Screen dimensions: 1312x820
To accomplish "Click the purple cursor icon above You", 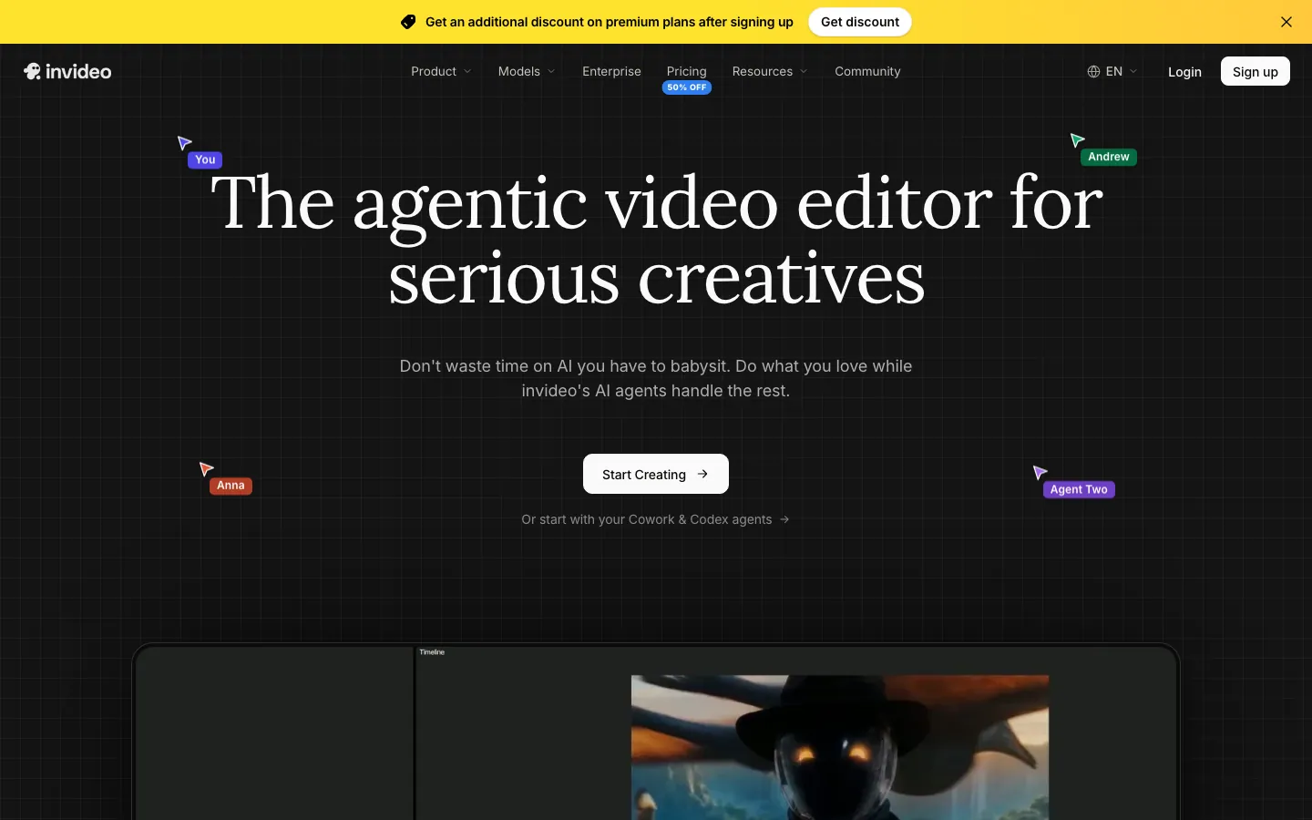I will tap(184, 142).
